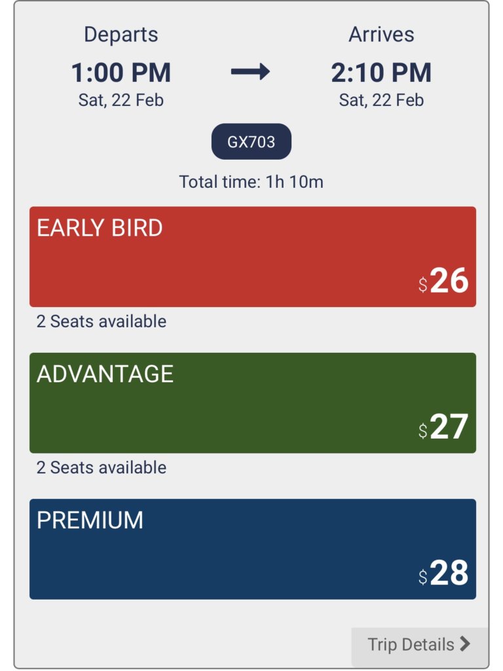Click seats available under EARLY BIRD

(102, 321)
